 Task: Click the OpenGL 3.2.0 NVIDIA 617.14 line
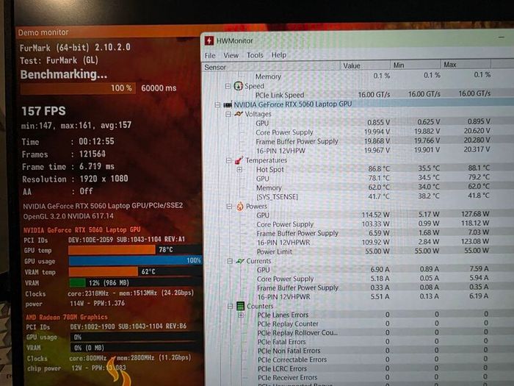click(x=68, y=216)
